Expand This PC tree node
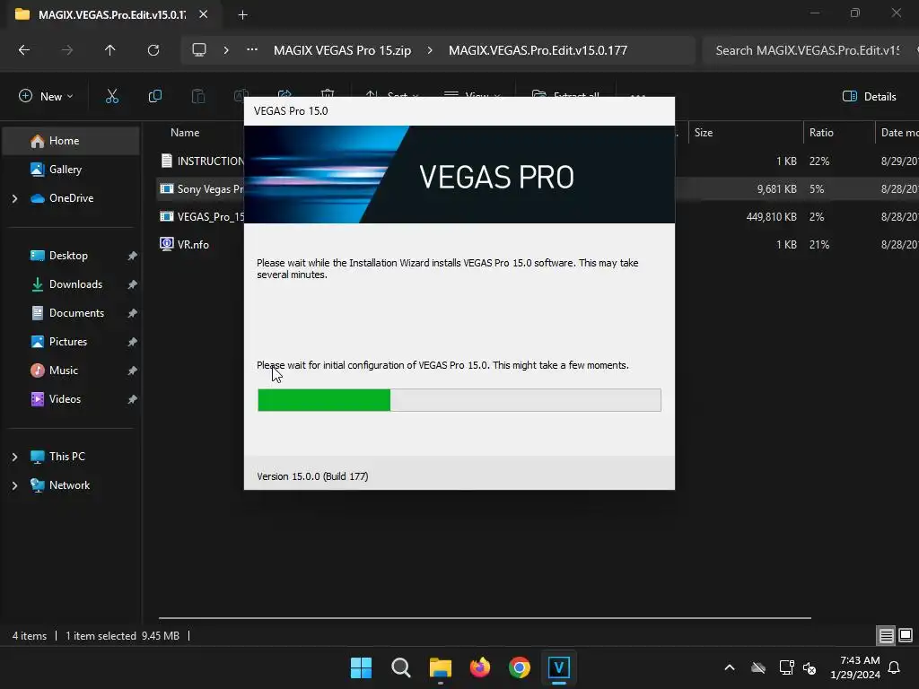 (x=14, y=457)
